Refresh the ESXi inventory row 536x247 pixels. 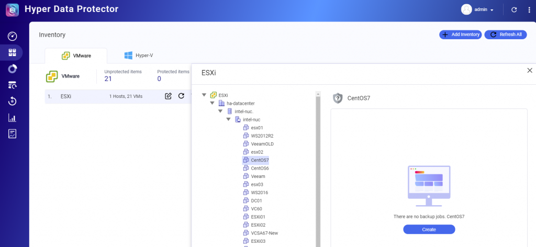tap(181, 96)
